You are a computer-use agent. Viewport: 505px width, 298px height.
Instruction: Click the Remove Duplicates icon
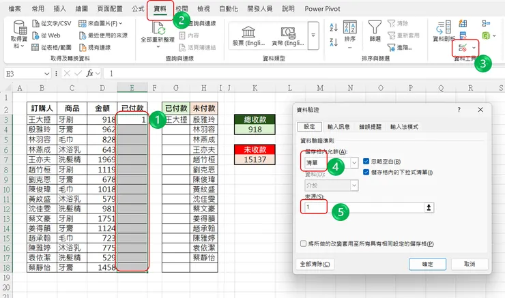pos(463,35)
